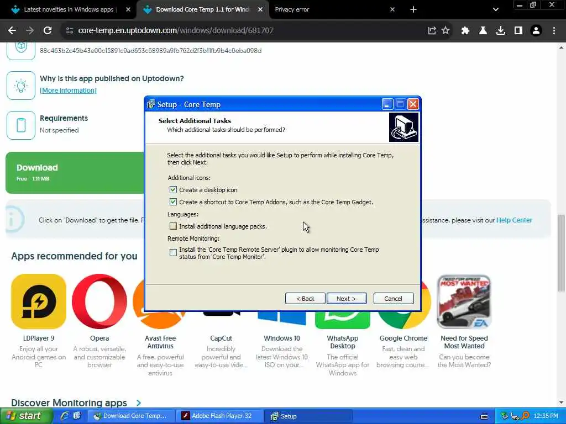This screenshot has width=566, height=424.
Task: Select the Setup taskbar item
Action: coord(308,416)
